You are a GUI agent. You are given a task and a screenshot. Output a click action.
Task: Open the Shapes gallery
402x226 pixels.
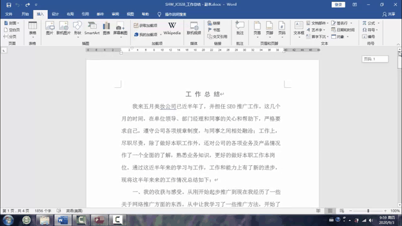[x=77, y=30]
